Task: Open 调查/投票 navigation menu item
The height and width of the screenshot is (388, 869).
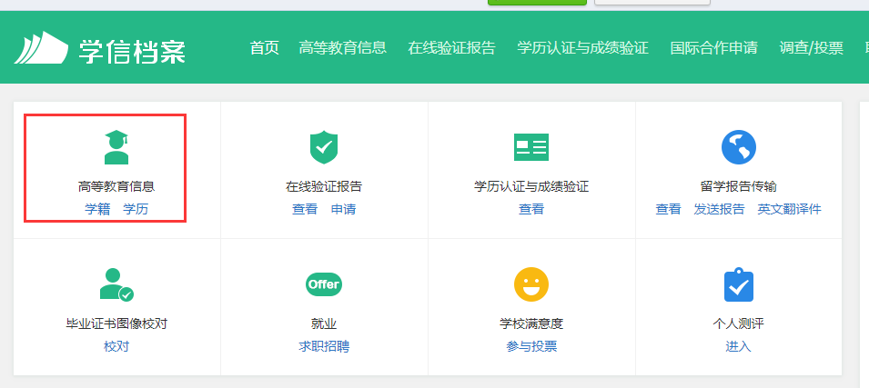Action: click(811, 48)
